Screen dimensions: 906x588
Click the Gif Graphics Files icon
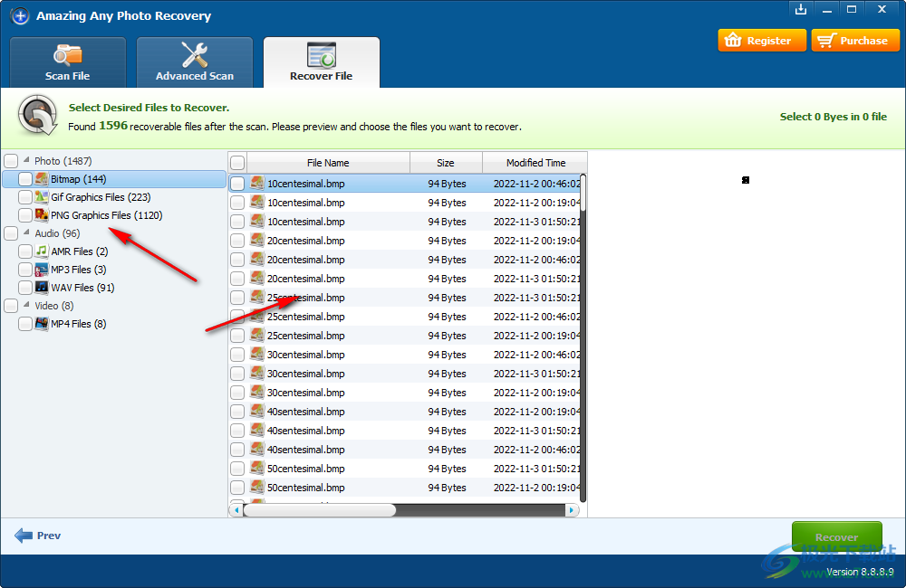coord(42,197)
